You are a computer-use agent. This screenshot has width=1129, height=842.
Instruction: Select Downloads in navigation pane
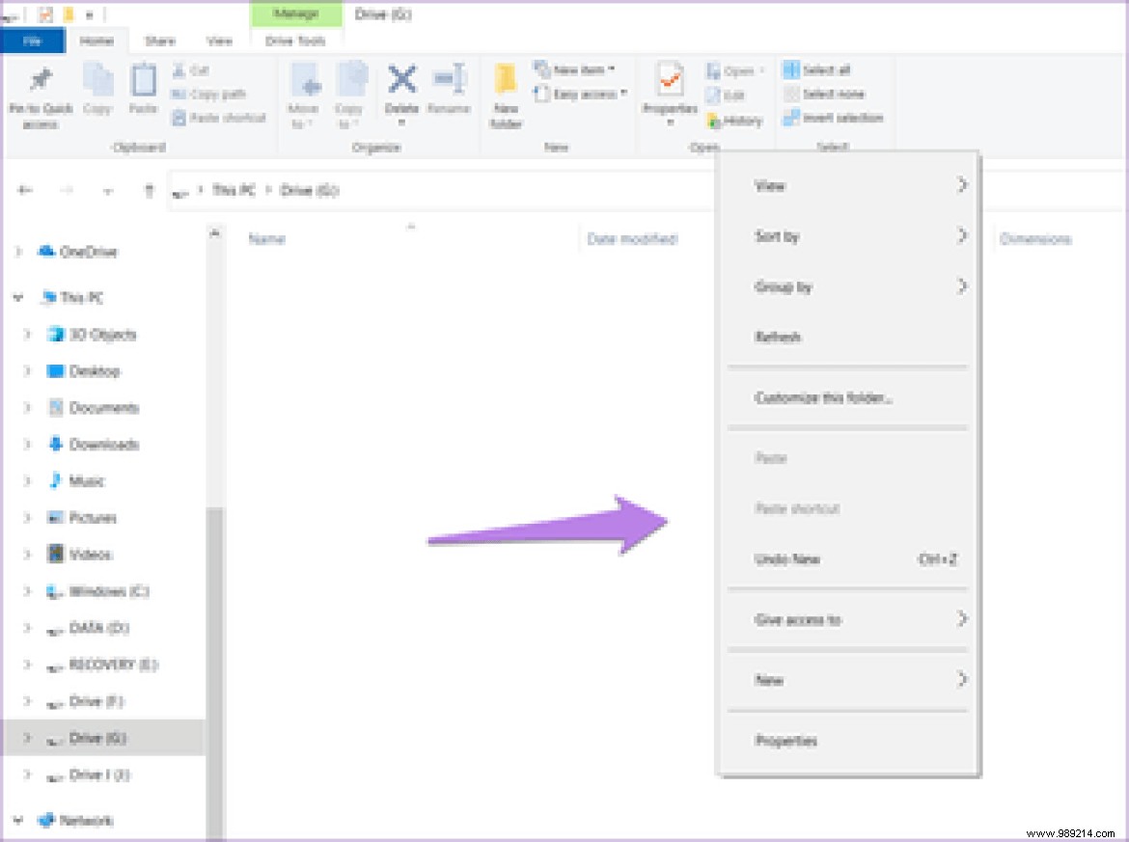tap(103, 445)
